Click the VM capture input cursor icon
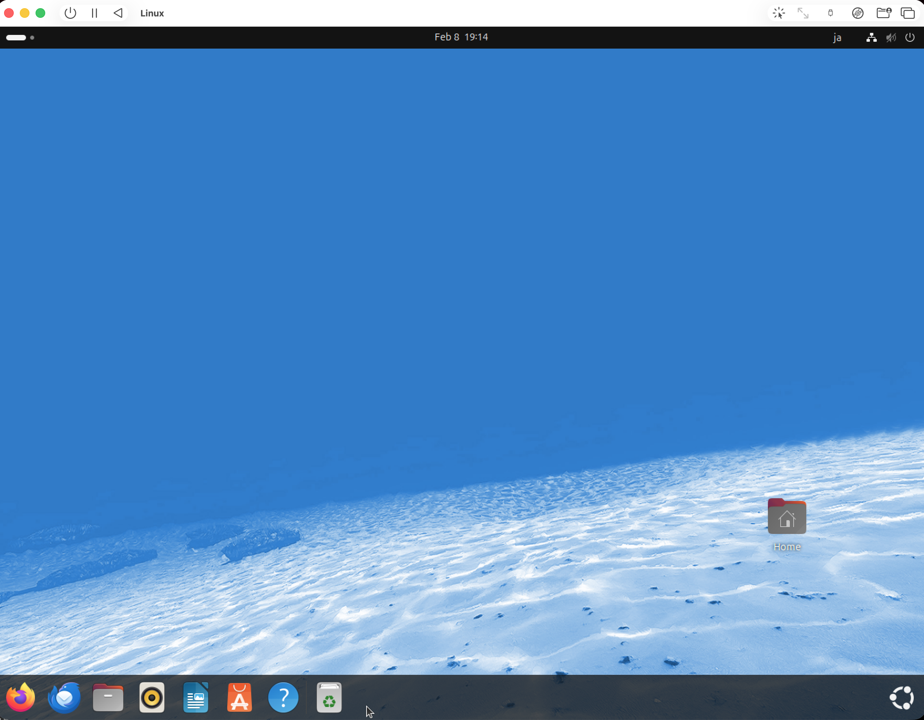The image size is (924, 720). [x=779, y=13]
